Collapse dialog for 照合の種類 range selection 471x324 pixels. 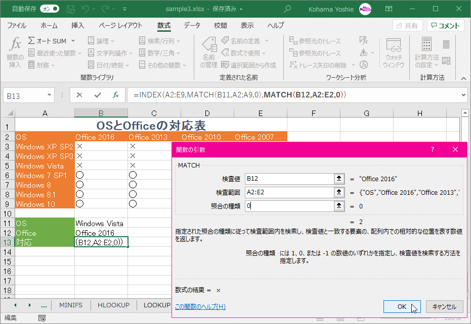tap(339, 206)
